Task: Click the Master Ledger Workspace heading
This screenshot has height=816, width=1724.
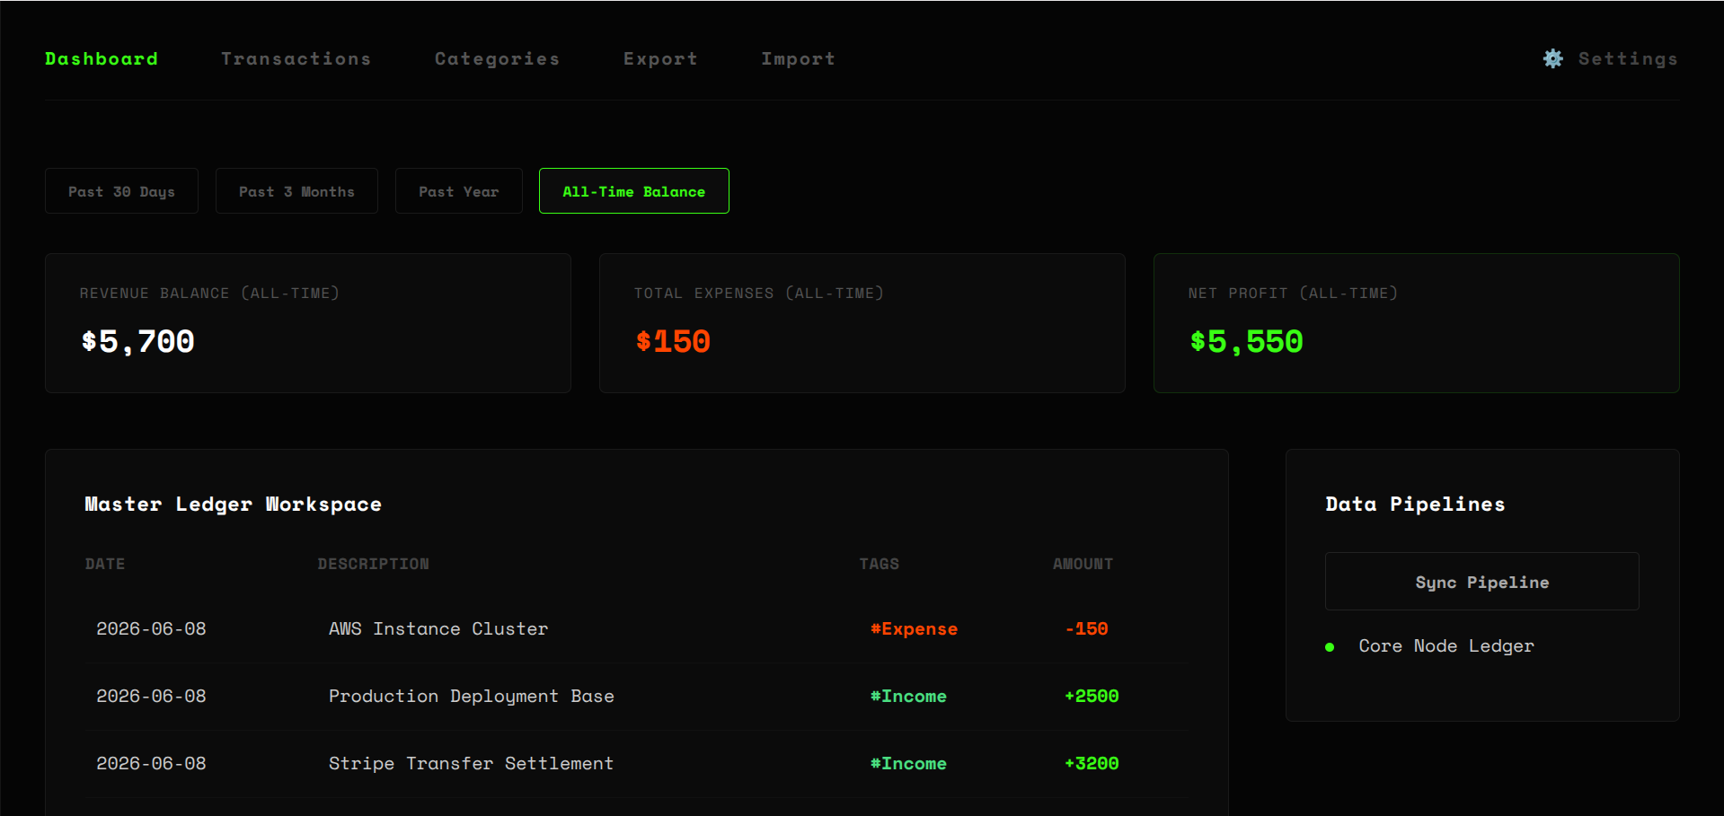Action: point(233,505)
